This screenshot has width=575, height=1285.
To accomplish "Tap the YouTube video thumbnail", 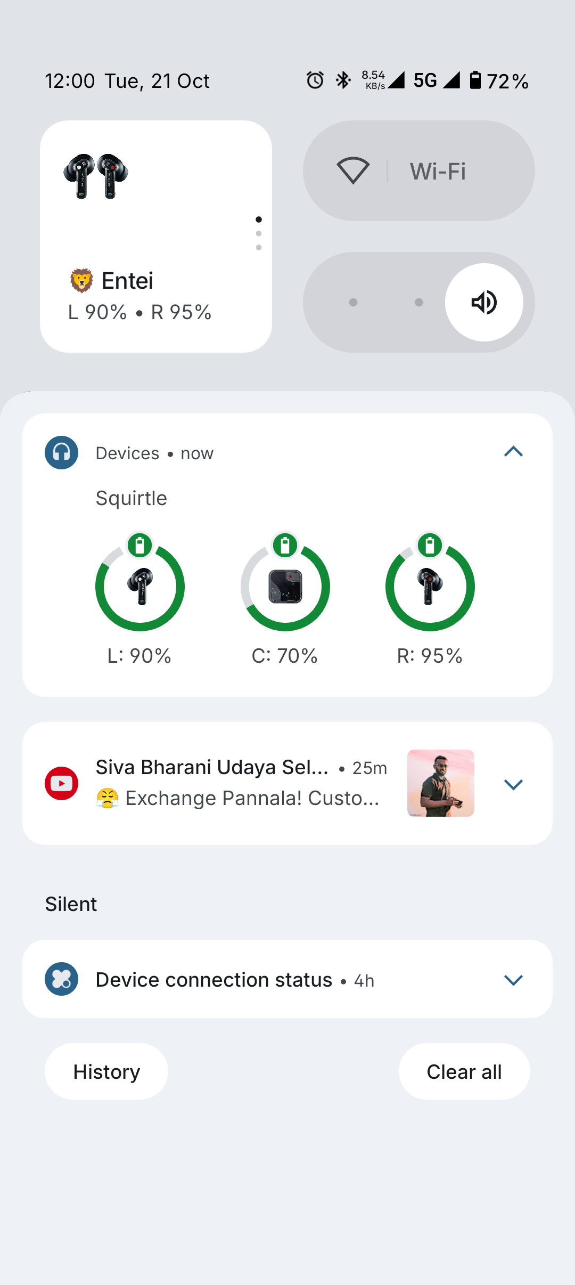I will click(x=440, y=783).
